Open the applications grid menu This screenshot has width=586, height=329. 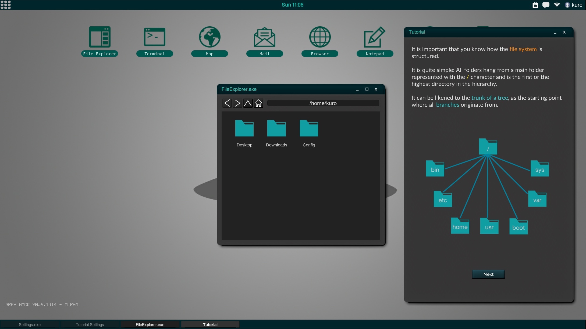point(6,5)
